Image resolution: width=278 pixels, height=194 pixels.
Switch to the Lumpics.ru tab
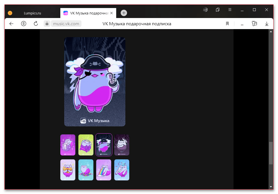[32, 13]
